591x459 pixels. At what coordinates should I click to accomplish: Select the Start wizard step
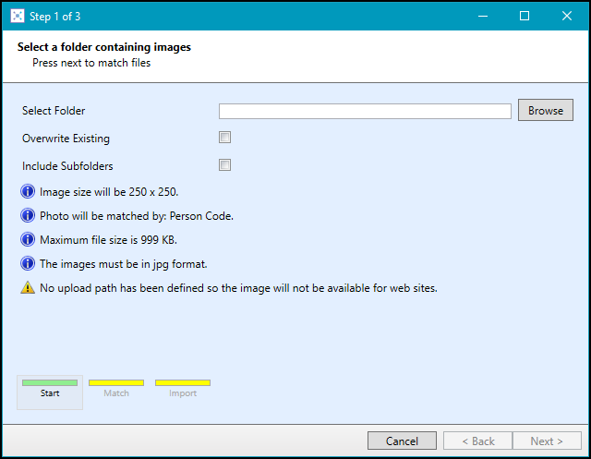(x=50, y=393)
